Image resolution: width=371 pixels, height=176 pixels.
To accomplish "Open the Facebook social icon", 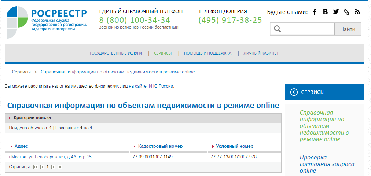I will pyautogui.click(x=315, y=12).
